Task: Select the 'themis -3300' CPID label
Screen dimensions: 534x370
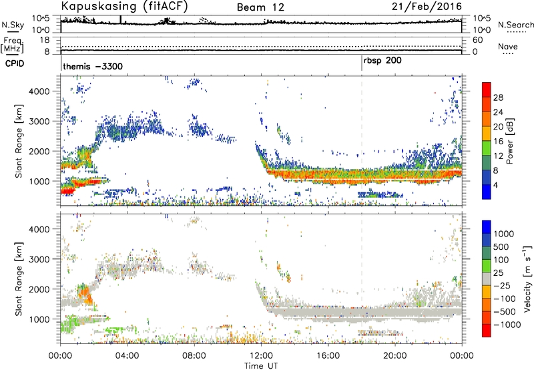Action: pyautogui.click(x=93, y=66)
